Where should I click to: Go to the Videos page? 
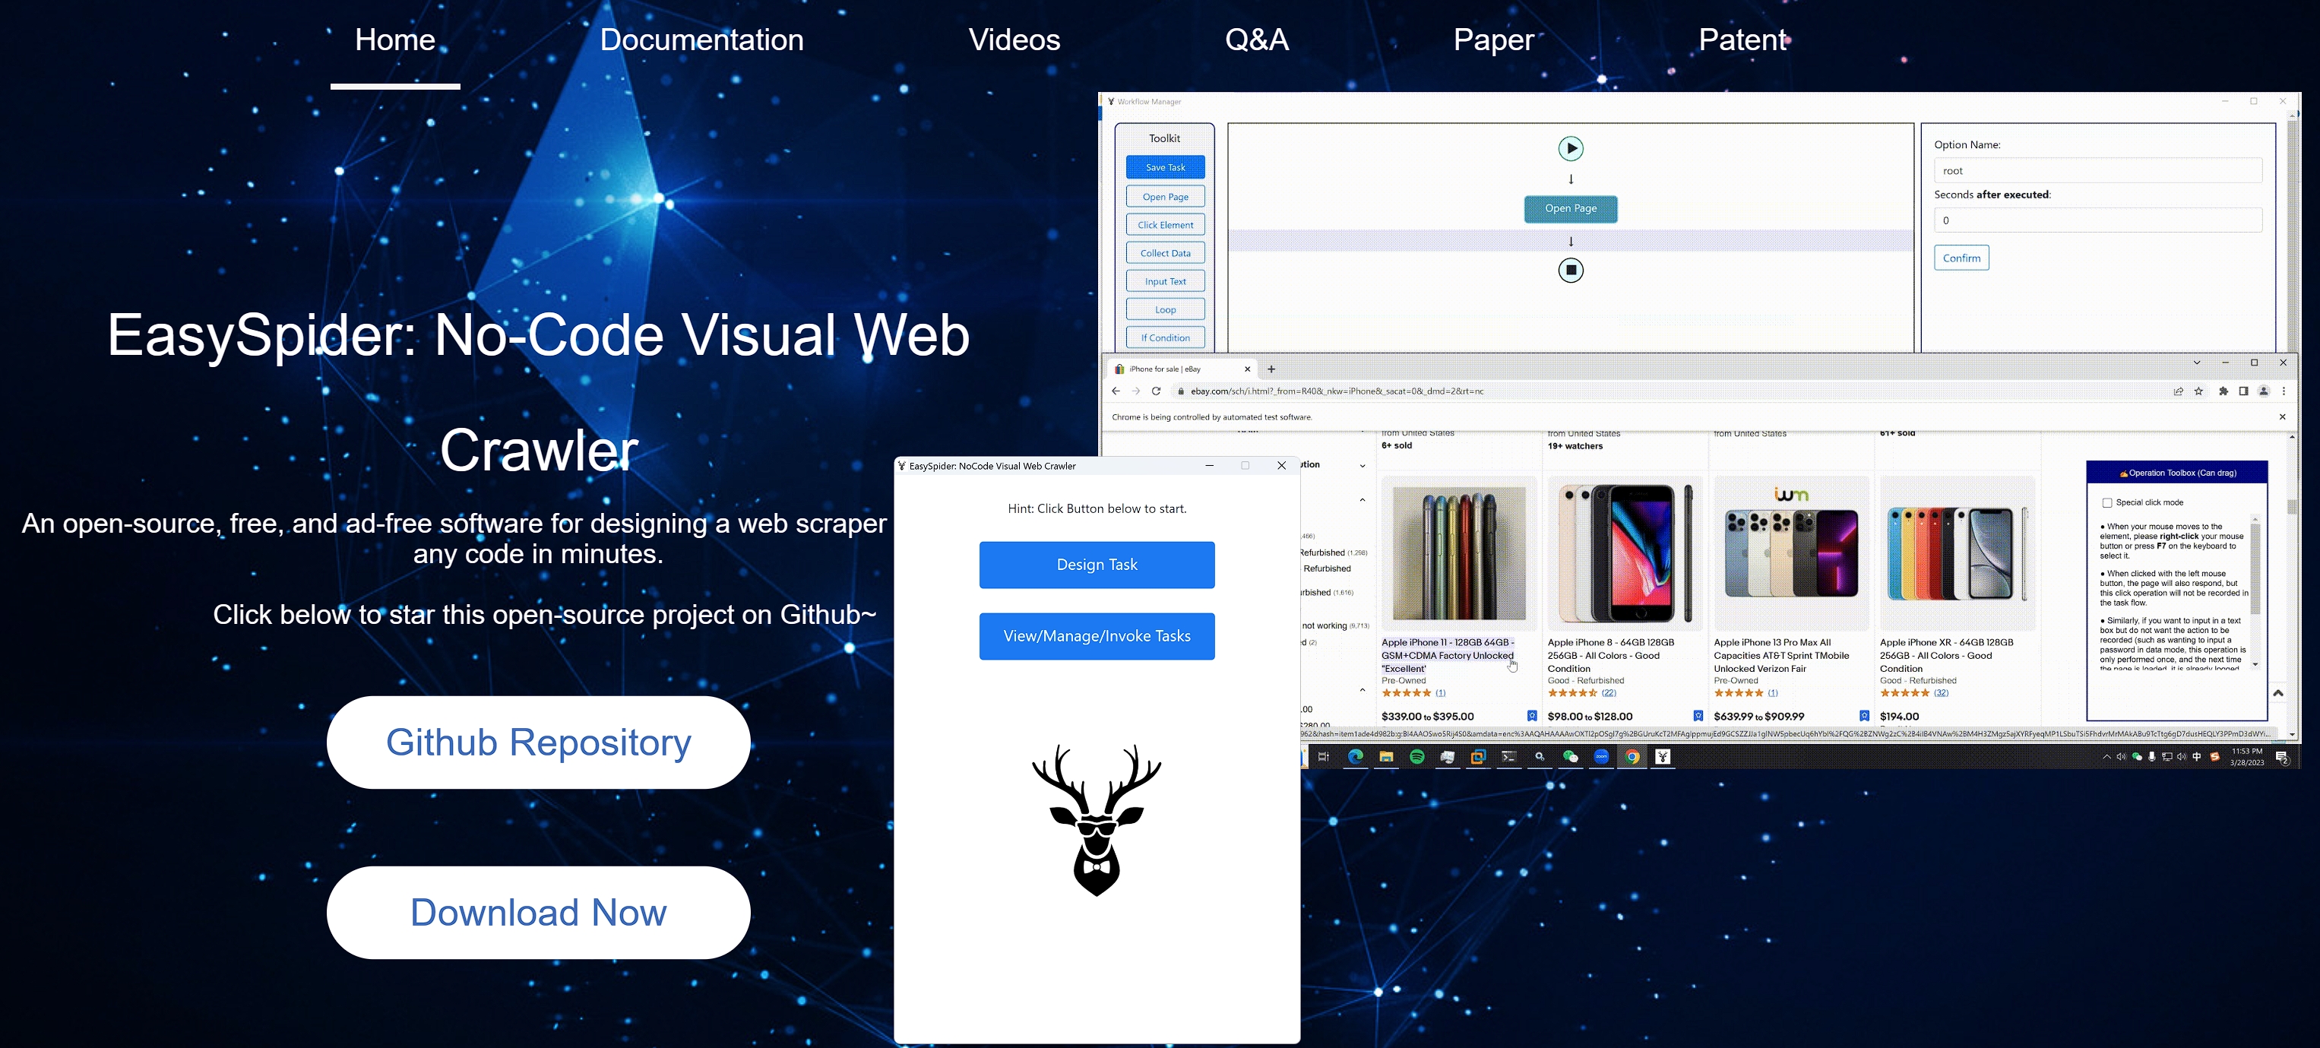click(1013, 40)
